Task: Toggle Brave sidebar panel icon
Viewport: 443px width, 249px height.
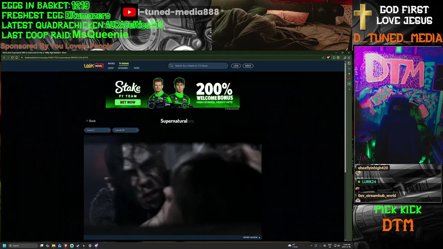Action: coord(349,63)
